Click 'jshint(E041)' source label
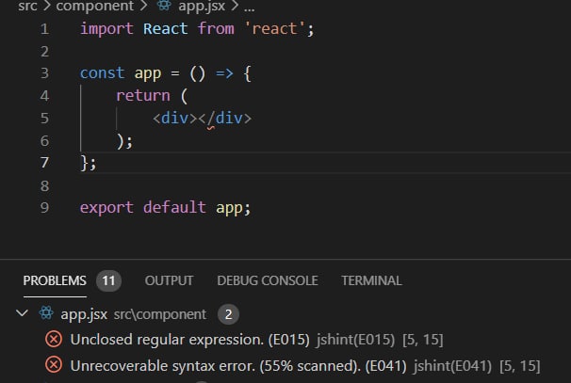 (452, 365)
